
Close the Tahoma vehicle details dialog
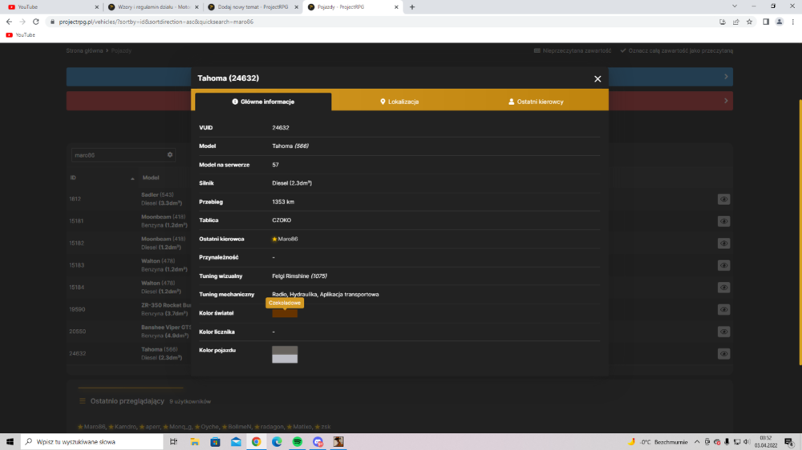[597, 78]
